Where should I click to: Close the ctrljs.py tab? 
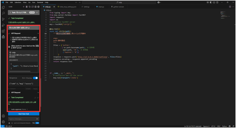(x=54, y=7)
